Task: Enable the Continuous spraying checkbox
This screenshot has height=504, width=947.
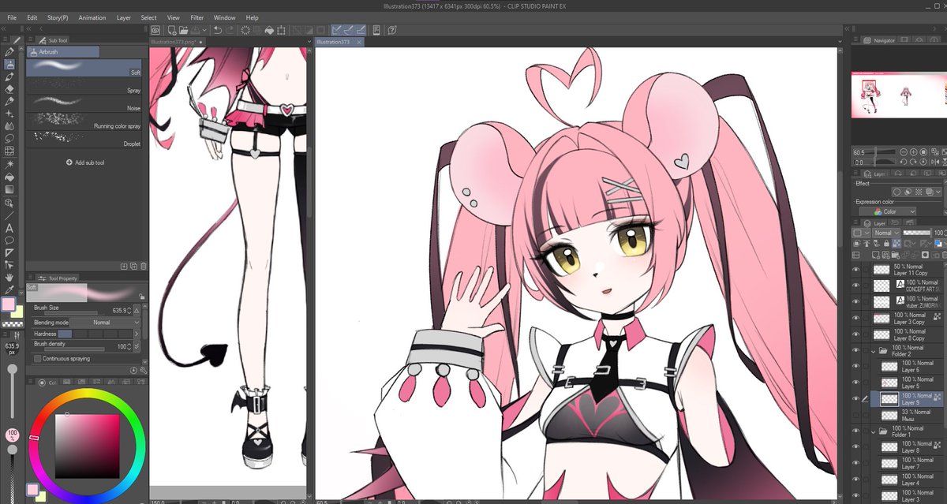Action: click(x=37, y=358)
